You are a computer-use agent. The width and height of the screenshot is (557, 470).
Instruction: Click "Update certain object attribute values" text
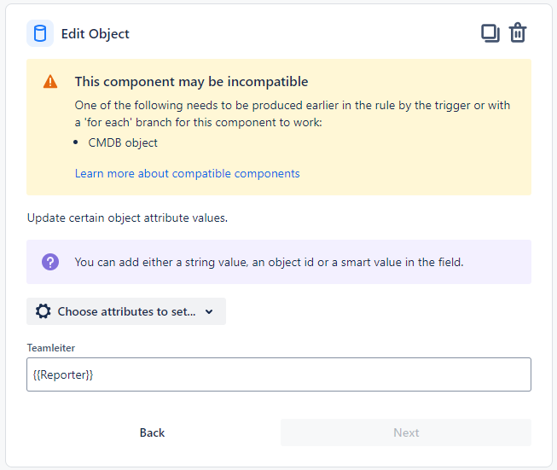pyautogui.click(x=127, y=218)
